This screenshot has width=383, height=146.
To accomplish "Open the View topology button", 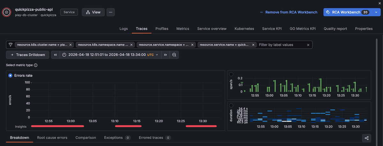I will [93, 12].
